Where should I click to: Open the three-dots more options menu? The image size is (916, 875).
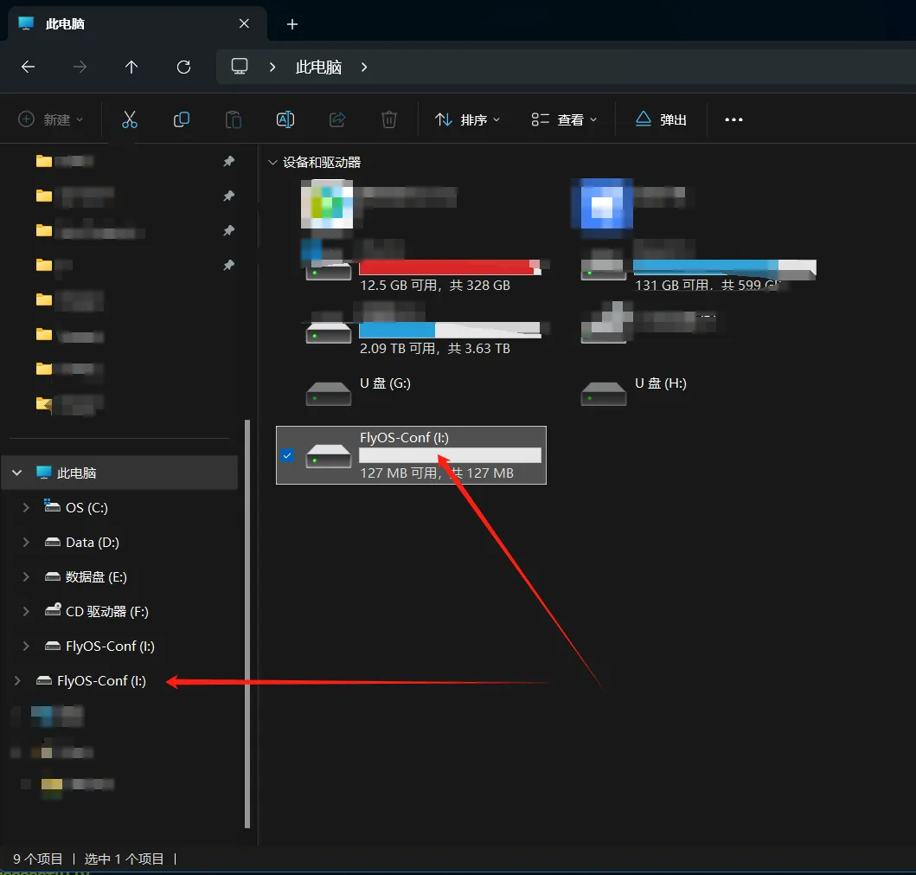point(733,119)
